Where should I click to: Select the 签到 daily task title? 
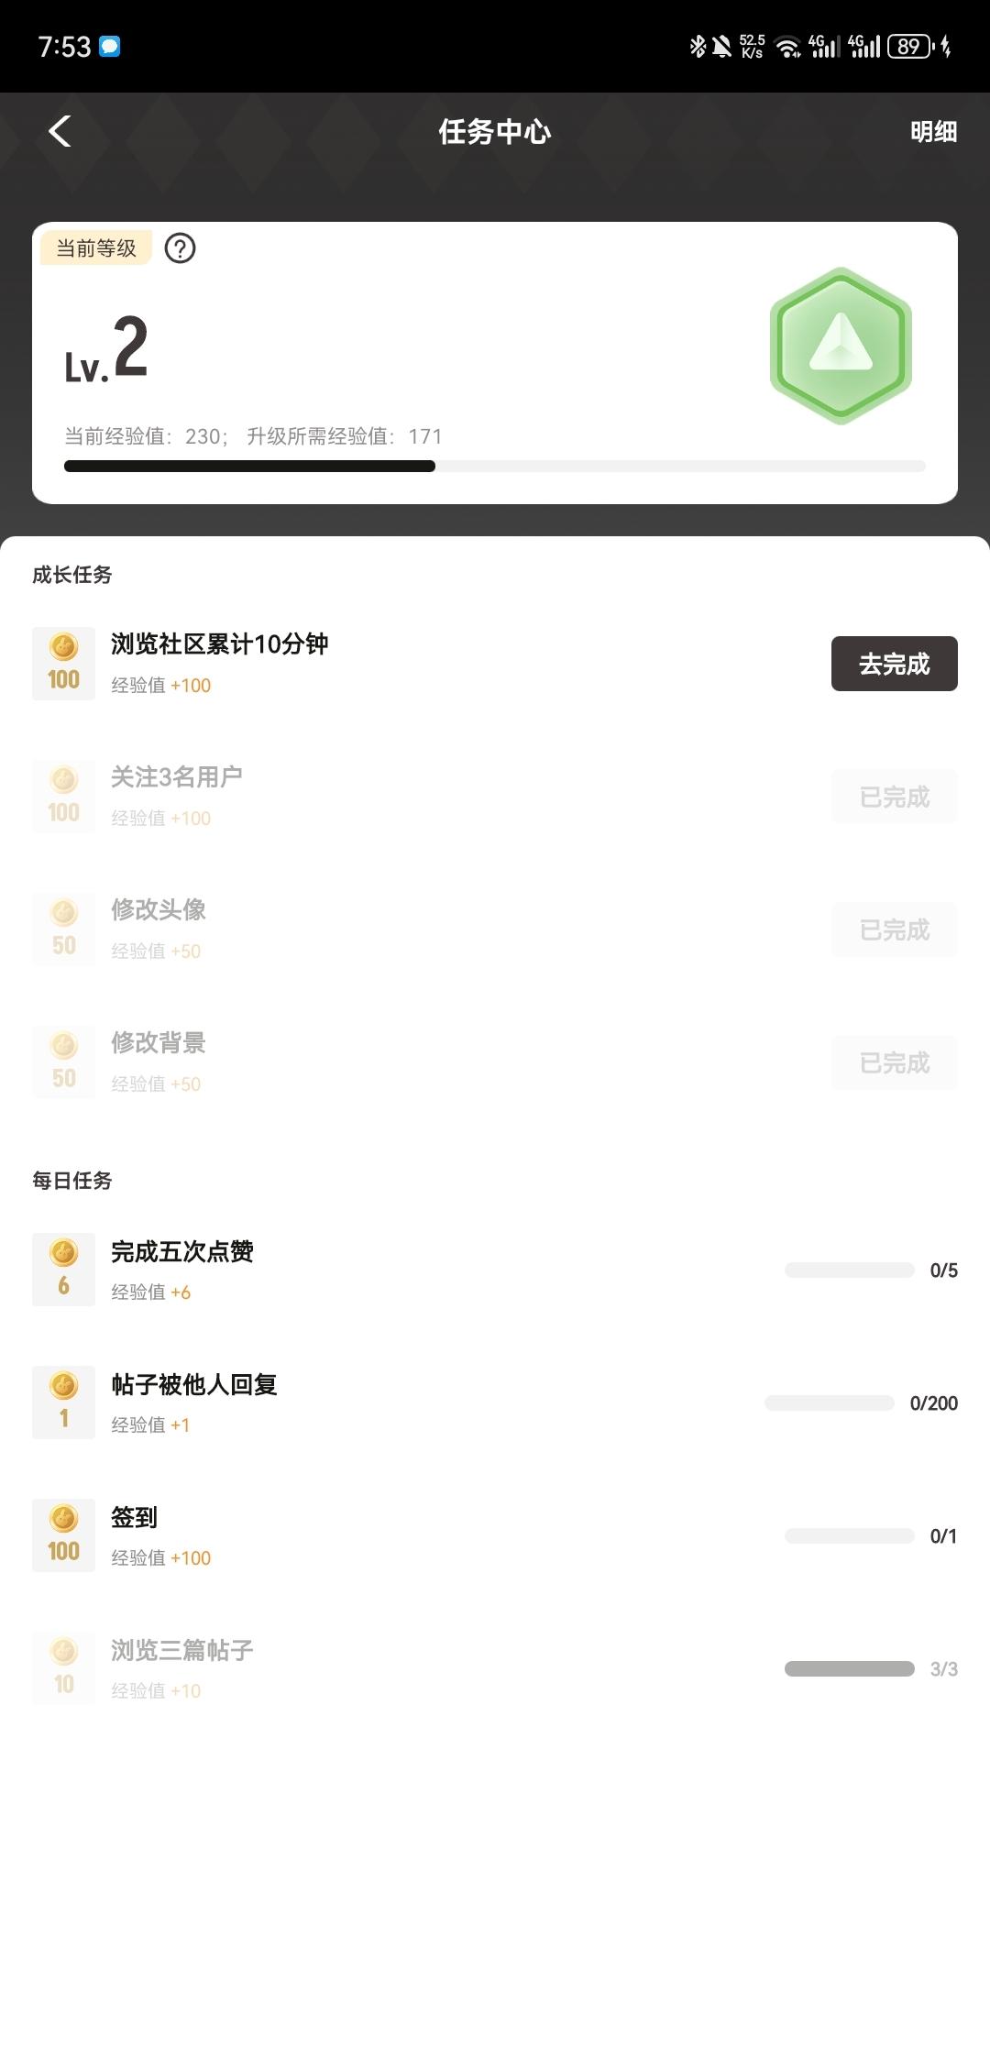pos(134,1518)
